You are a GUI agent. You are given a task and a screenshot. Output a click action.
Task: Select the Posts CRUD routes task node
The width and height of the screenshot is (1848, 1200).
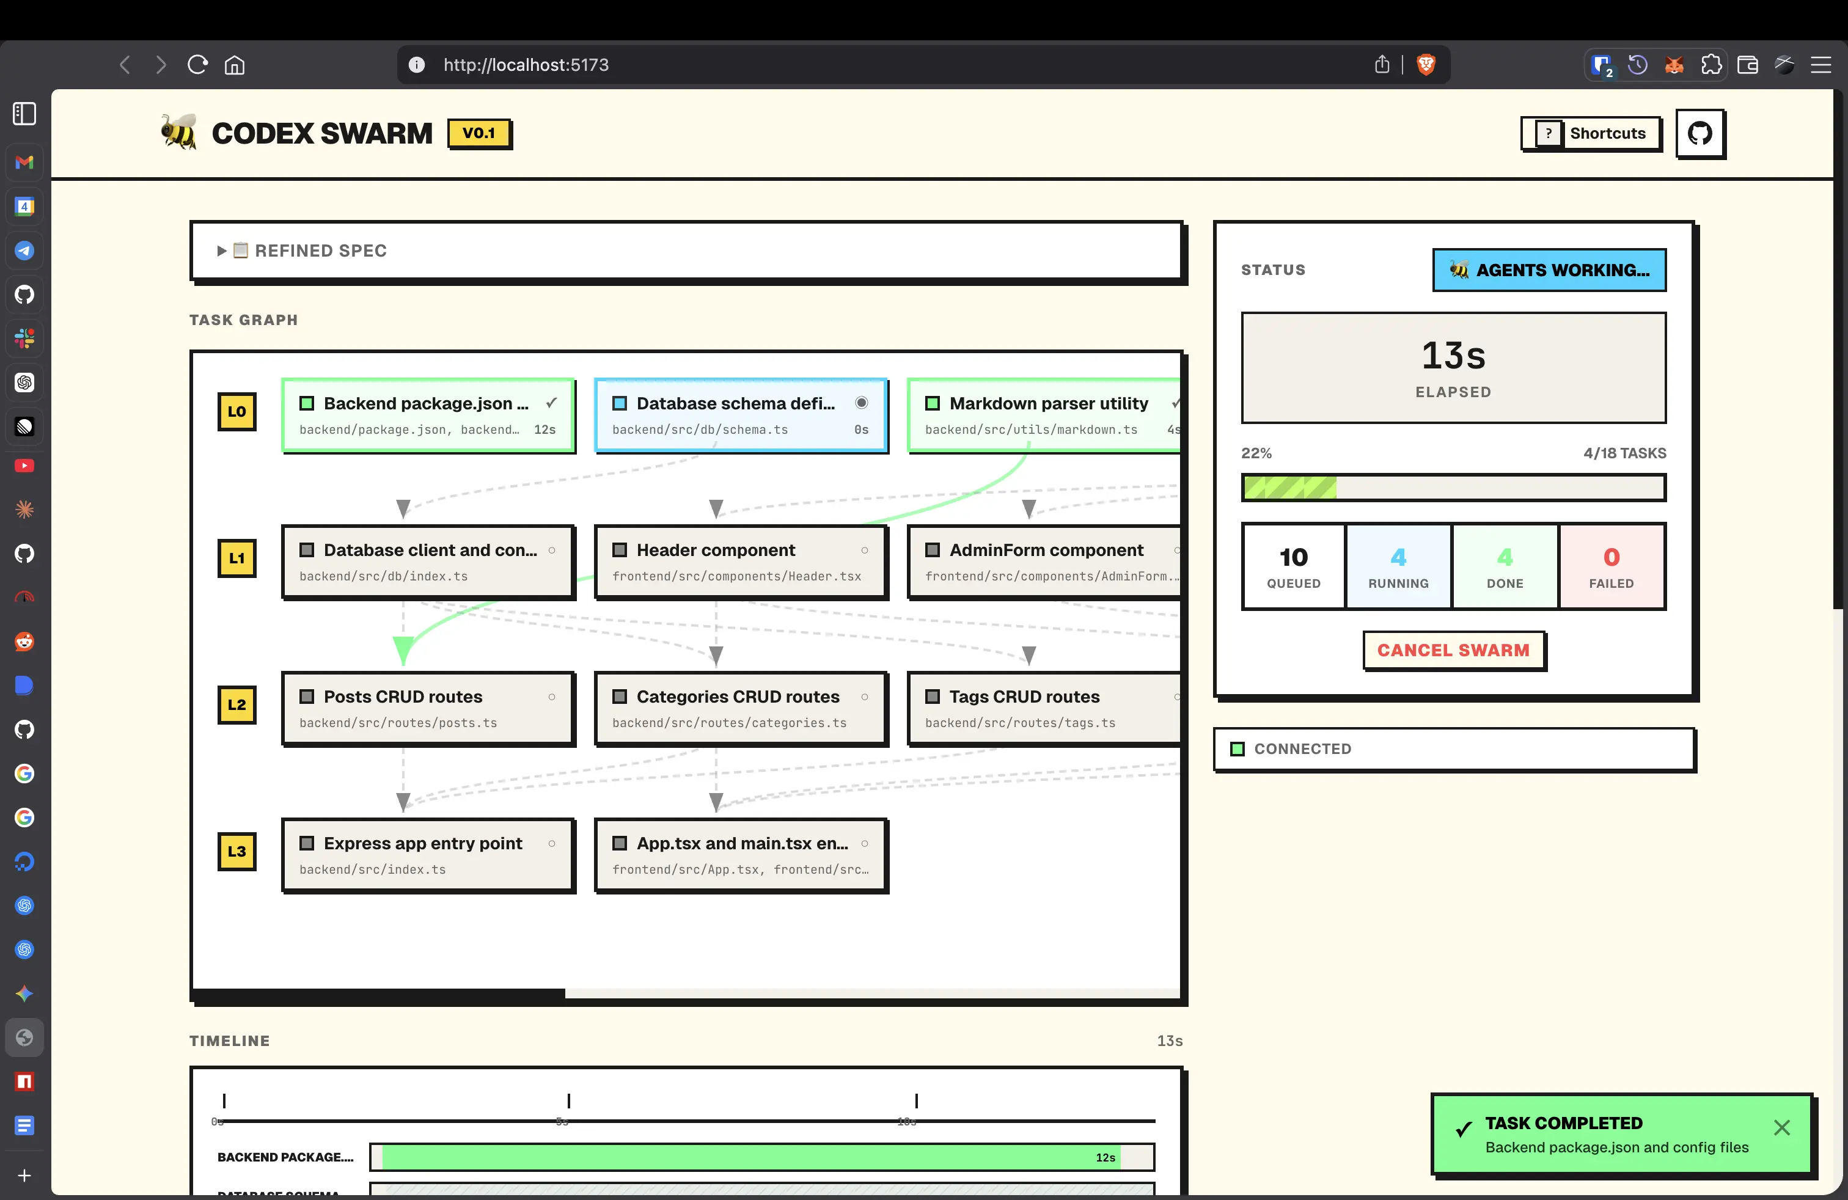click(428, 708)
